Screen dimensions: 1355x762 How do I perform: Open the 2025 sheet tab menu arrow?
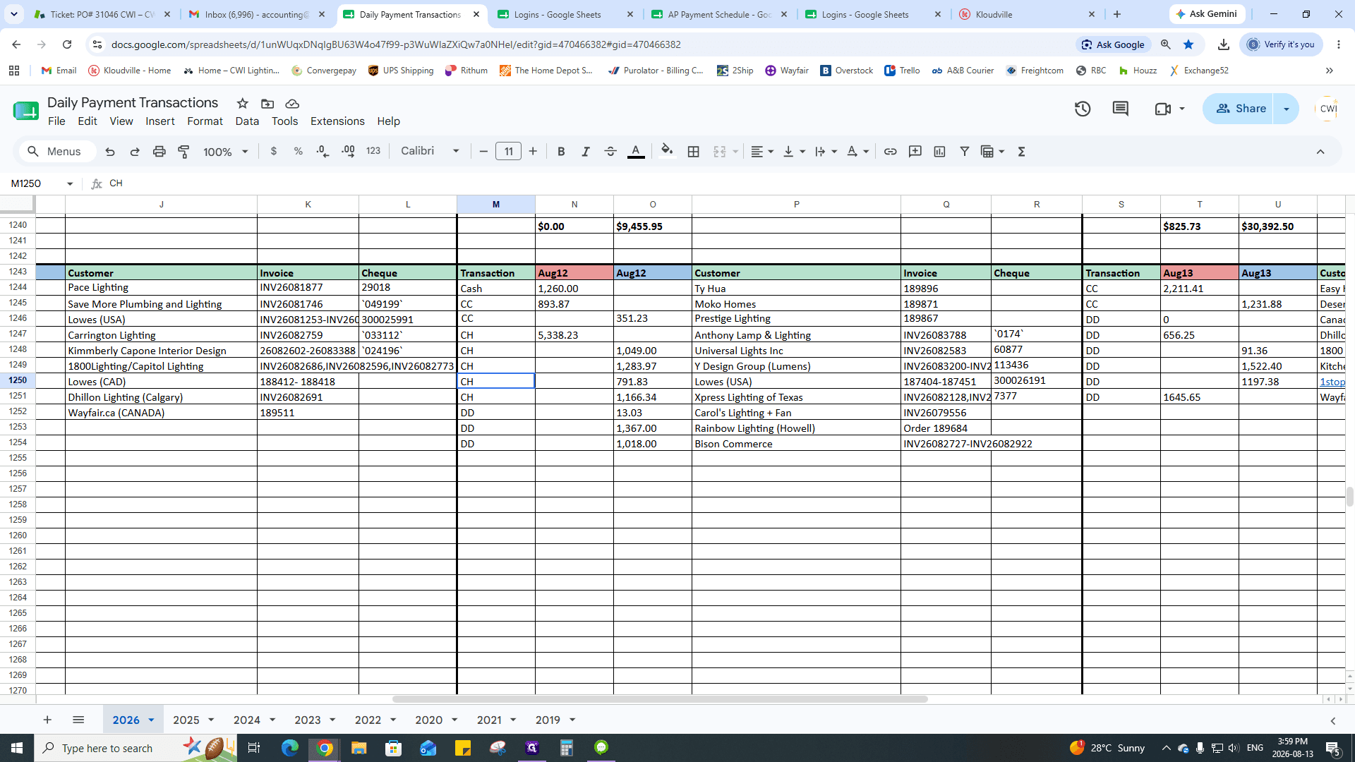coord(211,720)
